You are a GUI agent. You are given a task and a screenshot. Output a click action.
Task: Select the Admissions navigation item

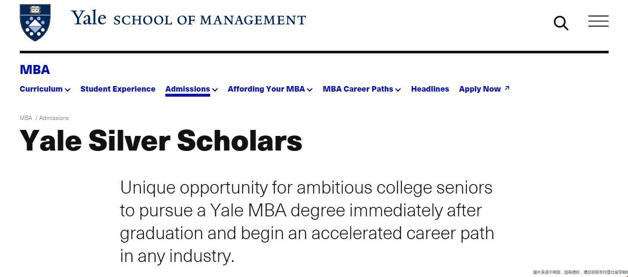click(188, 89)
